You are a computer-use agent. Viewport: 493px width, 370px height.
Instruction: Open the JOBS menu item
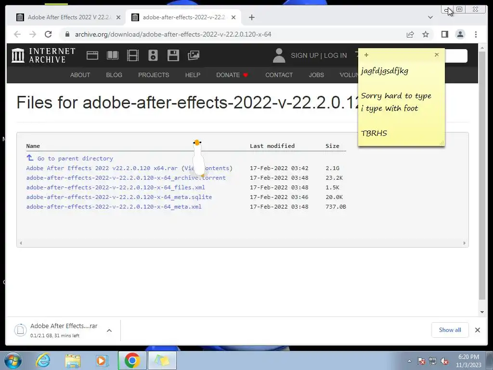point(316,75)
